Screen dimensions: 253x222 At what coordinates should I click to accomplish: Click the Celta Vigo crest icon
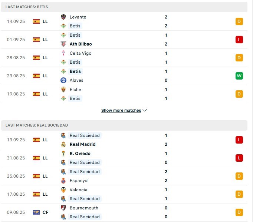pos(63,53)
